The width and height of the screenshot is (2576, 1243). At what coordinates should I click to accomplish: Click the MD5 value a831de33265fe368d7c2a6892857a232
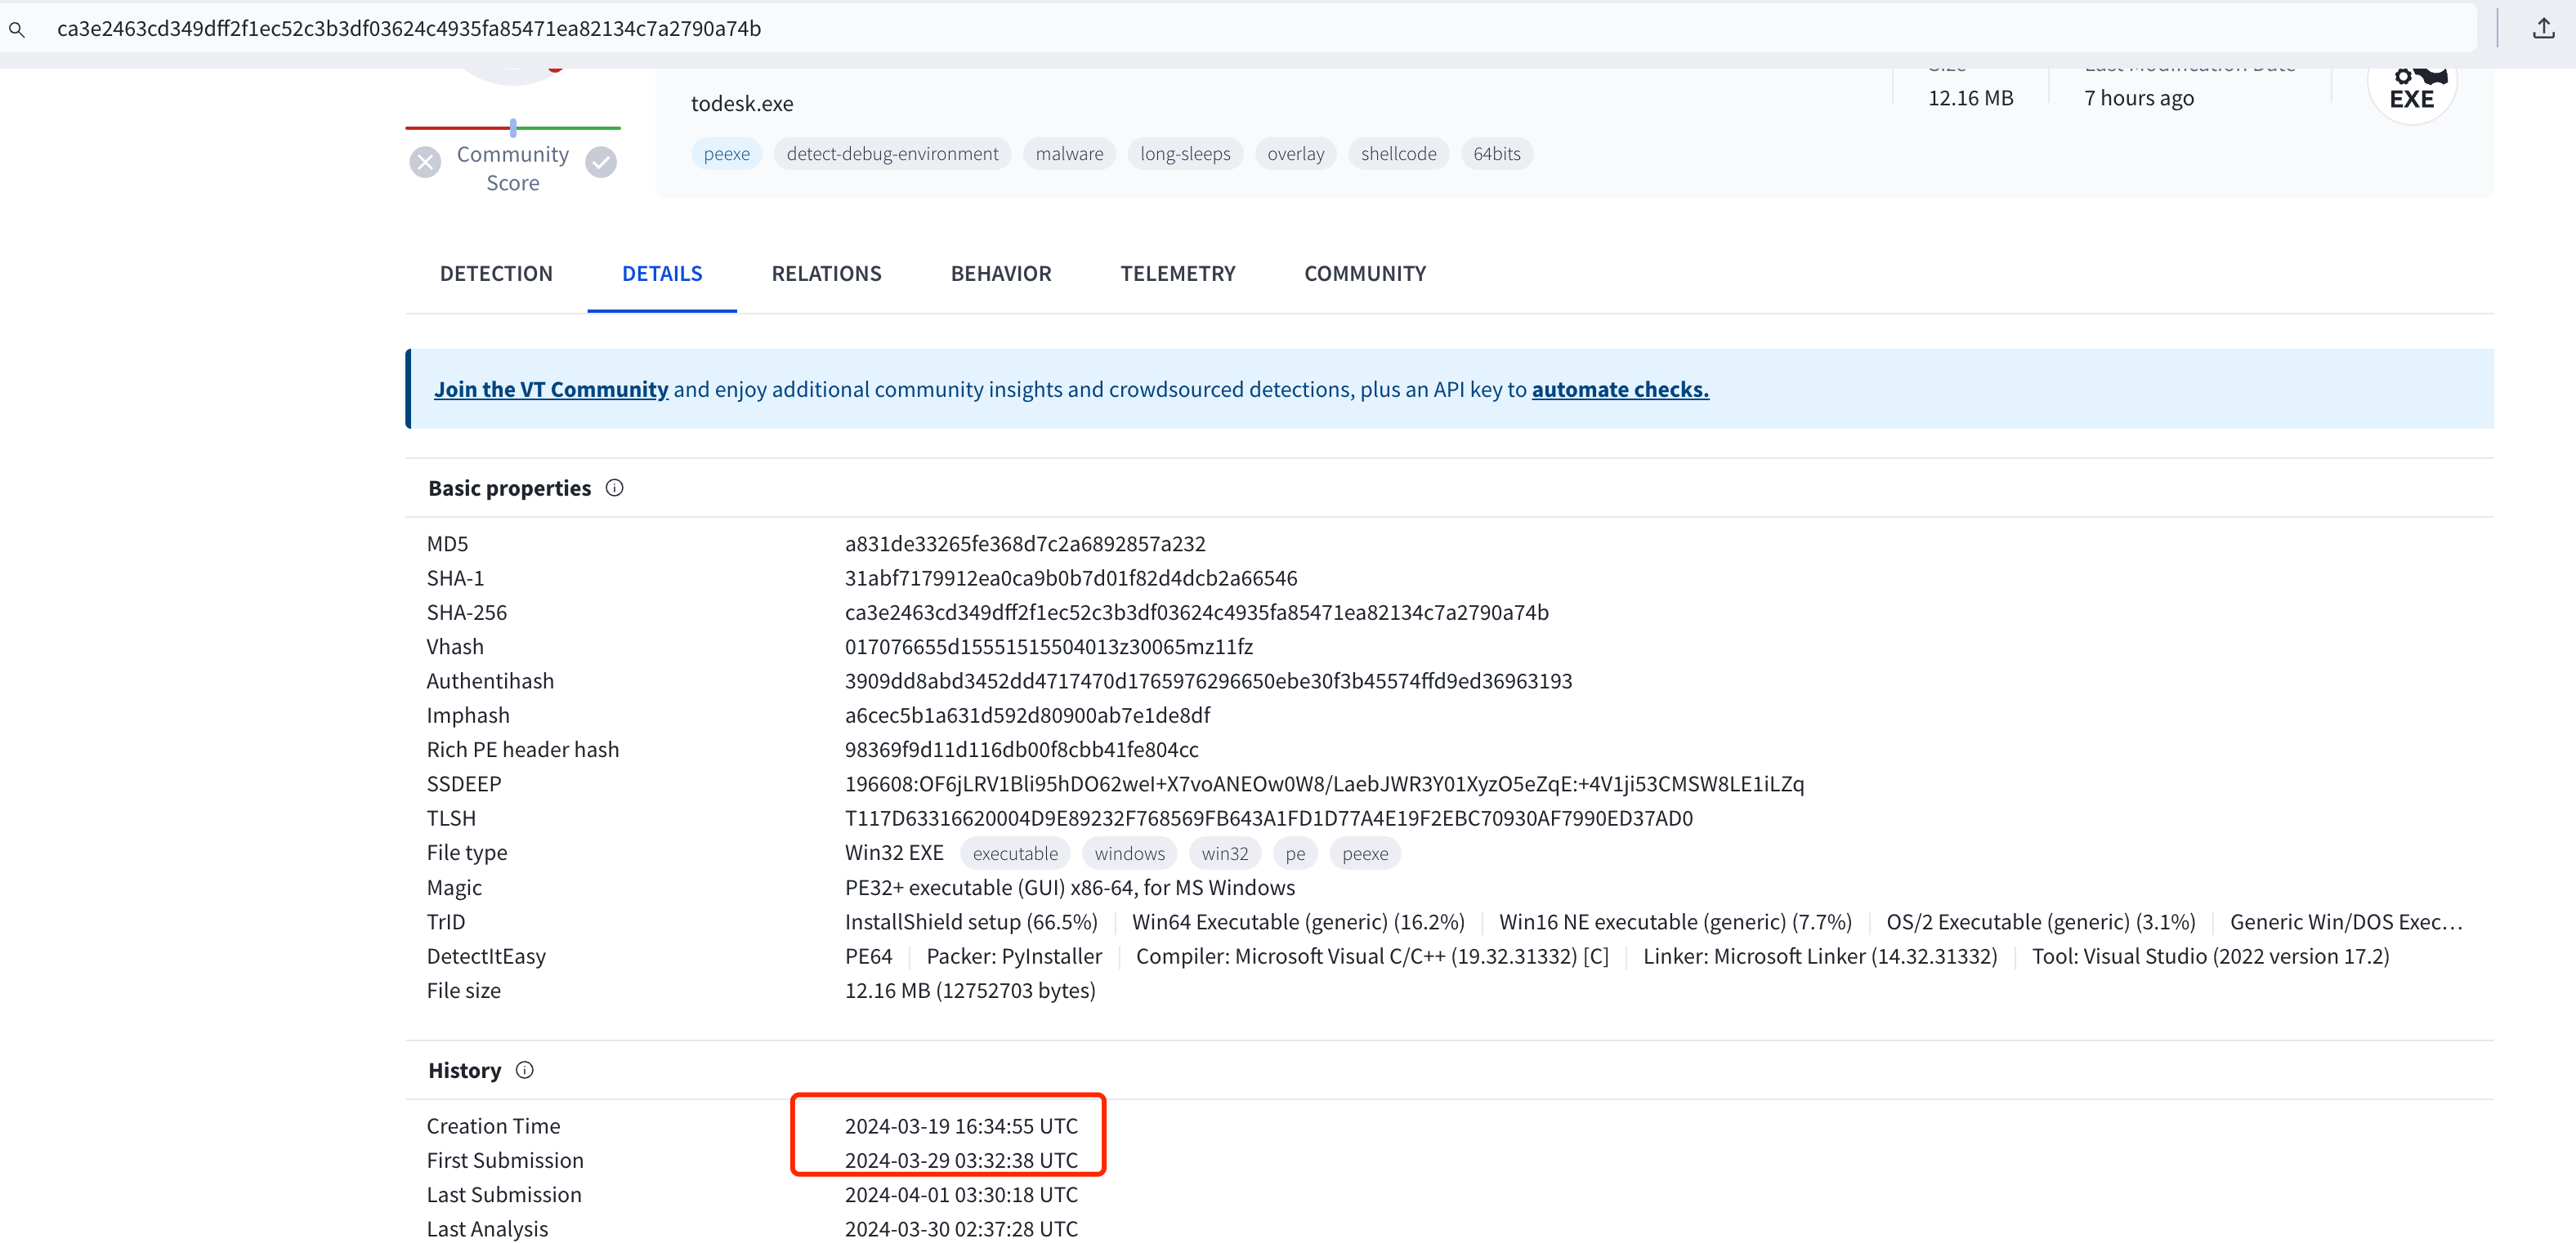[1025, 544]
